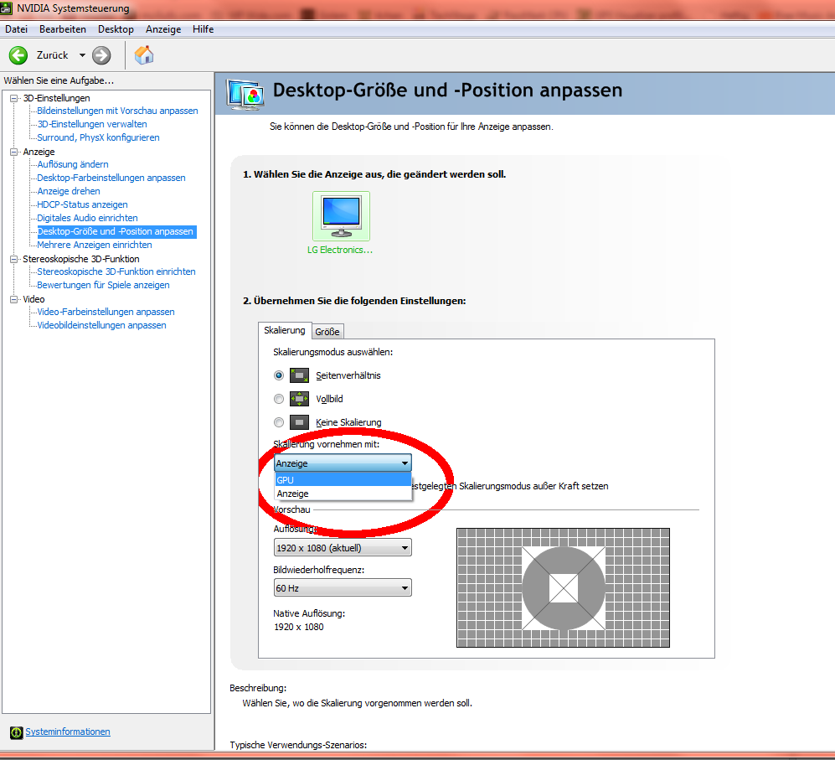The width and height of the screenshot is (835, 760).
Task: Choose GPU in the open dropdown list
Action: 343,479
